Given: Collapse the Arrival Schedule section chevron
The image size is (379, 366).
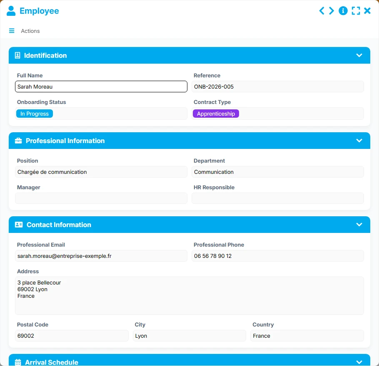Looking at the screenshot, I should pyautogui.click(x=359, y=362).
